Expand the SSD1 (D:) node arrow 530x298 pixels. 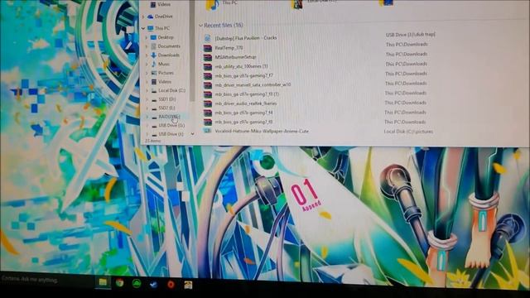click(147, 99)
